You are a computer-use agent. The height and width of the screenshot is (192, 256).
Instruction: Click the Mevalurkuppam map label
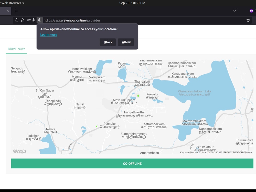[124, 101]
